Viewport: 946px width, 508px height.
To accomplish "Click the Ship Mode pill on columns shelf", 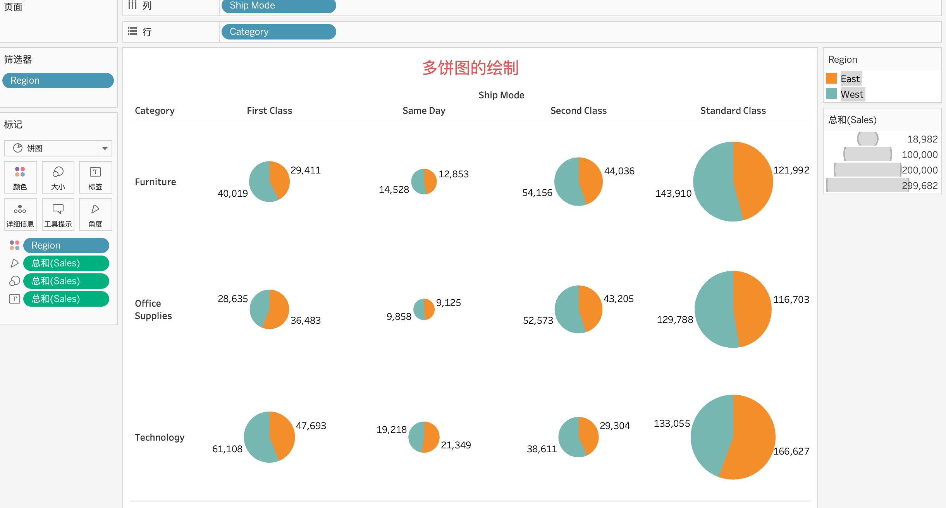I will pos(278,5).
